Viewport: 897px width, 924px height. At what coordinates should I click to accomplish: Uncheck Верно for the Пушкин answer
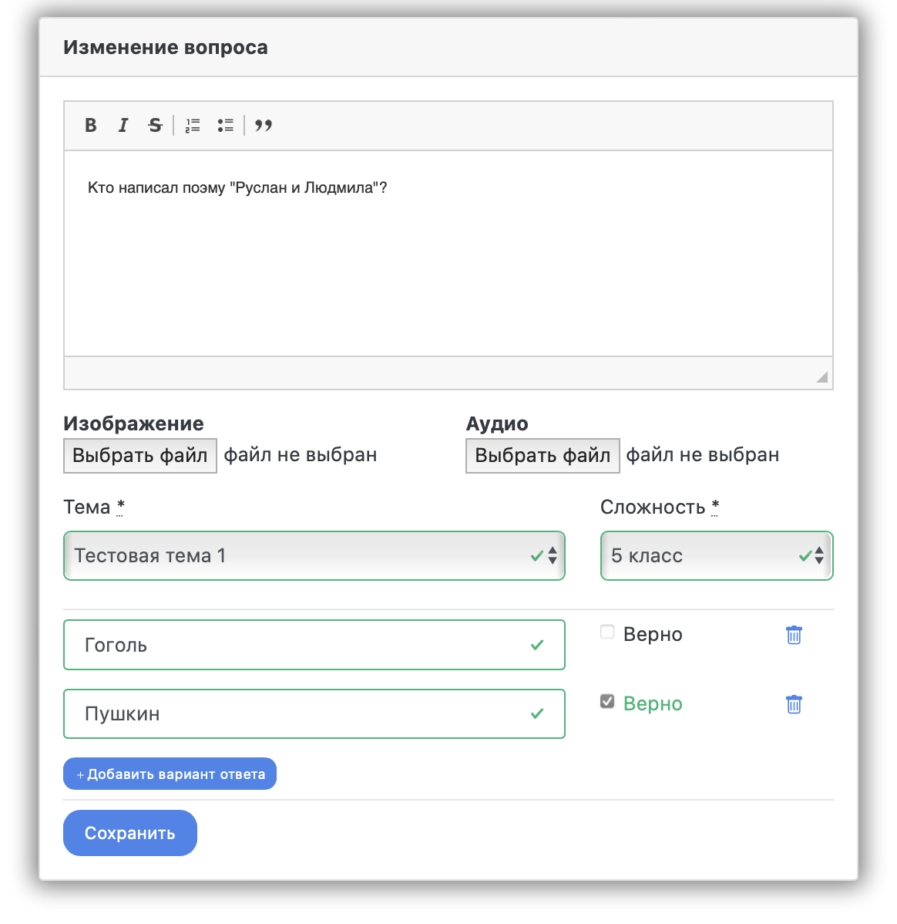click(x=607, y=701)
